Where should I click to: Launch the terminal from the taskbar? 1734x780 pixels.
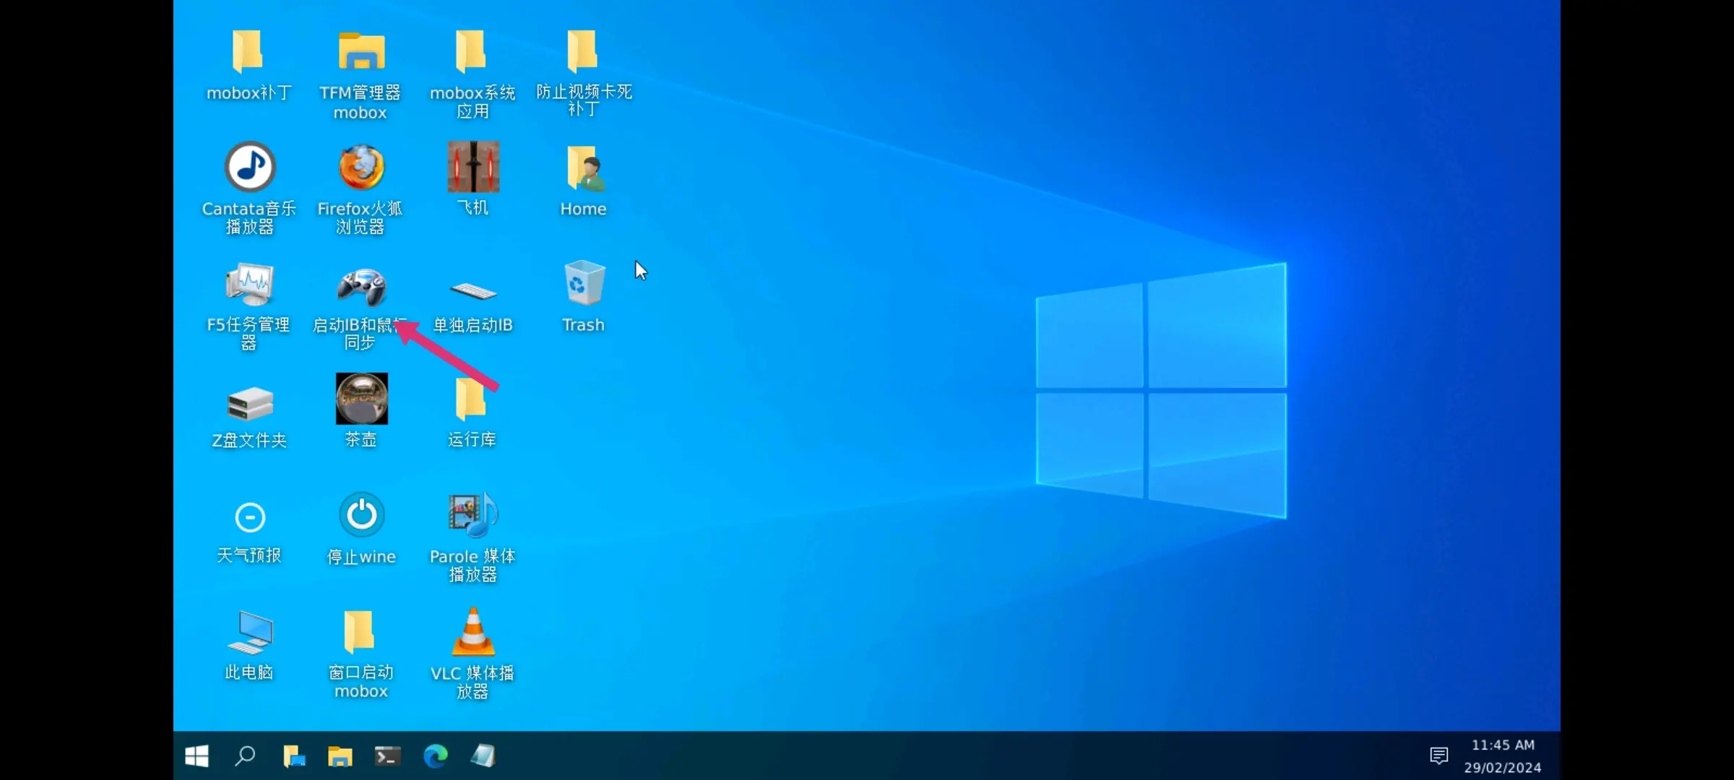click(387, 756)
